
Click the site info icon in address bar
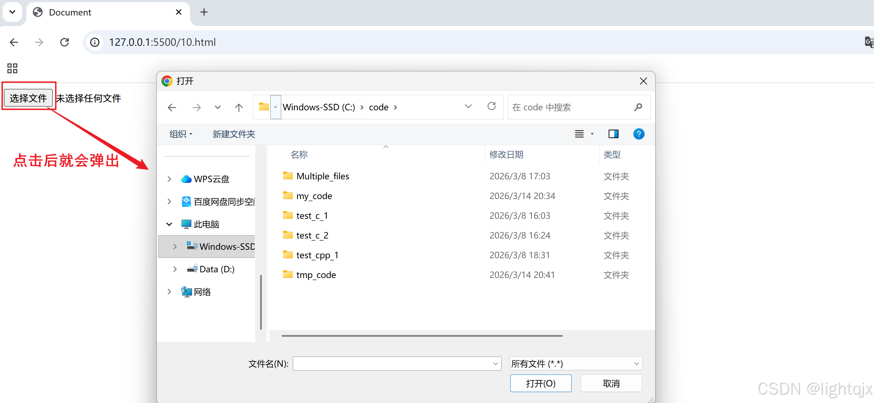[95, 42]
